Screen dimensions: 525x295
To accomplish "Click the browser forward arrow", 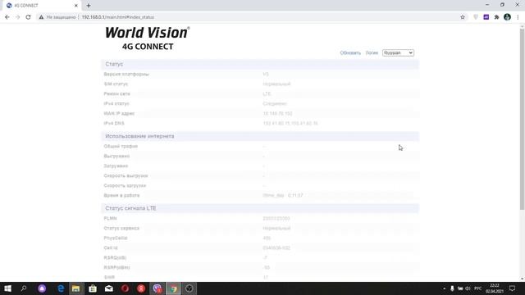I will (x=18, y=17).
